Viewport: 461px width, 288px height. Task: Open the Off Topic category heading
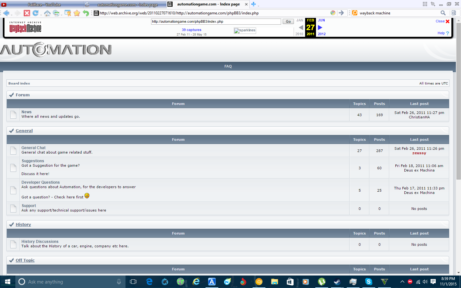pyautogui.click(x=25, y=260)
